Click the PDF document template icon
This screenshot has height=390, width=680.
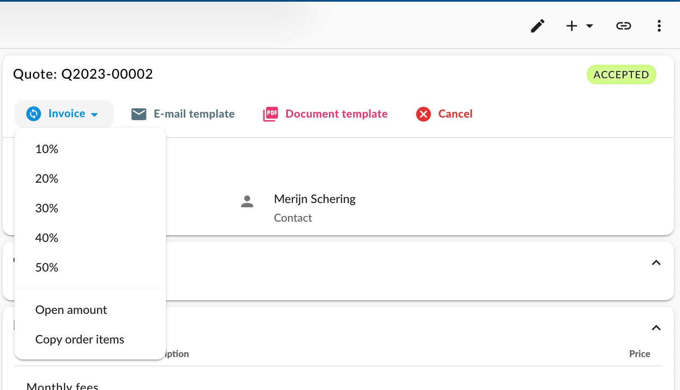point(271,114)
